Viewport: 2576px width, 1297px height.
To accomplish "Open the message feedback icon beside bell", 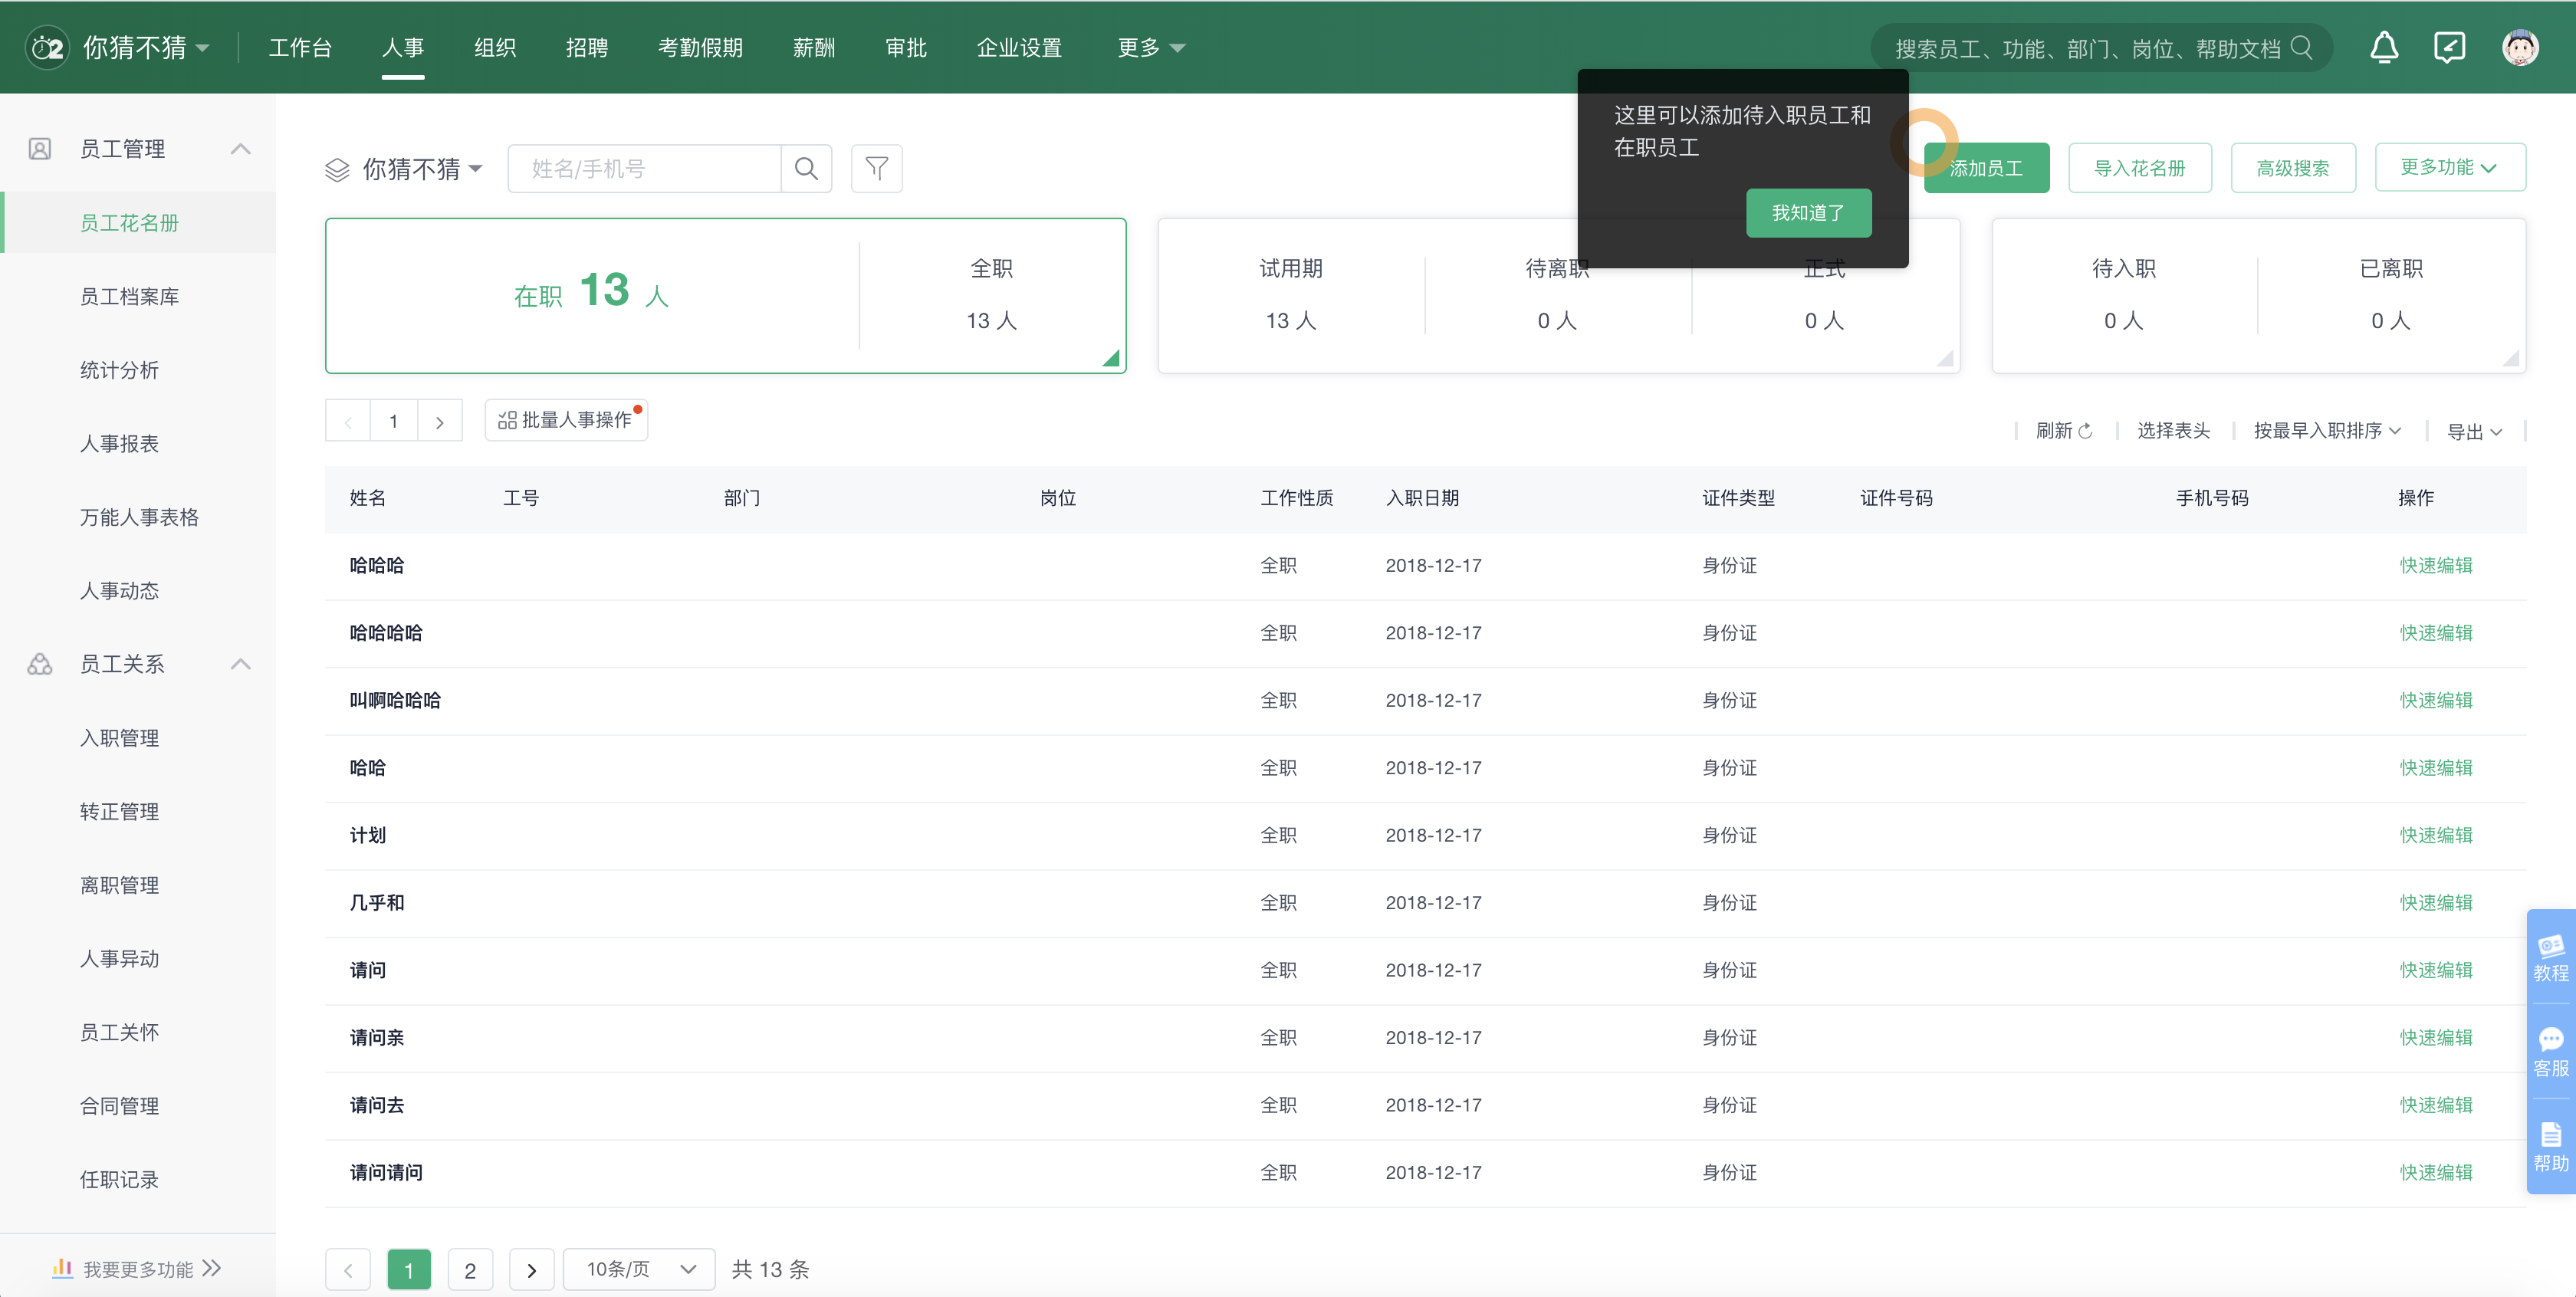I will 2449,47.
